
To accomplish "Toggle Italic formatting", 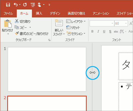I will coord(98,31).
